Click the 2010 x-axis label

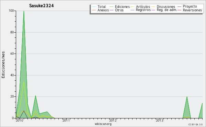20,120
